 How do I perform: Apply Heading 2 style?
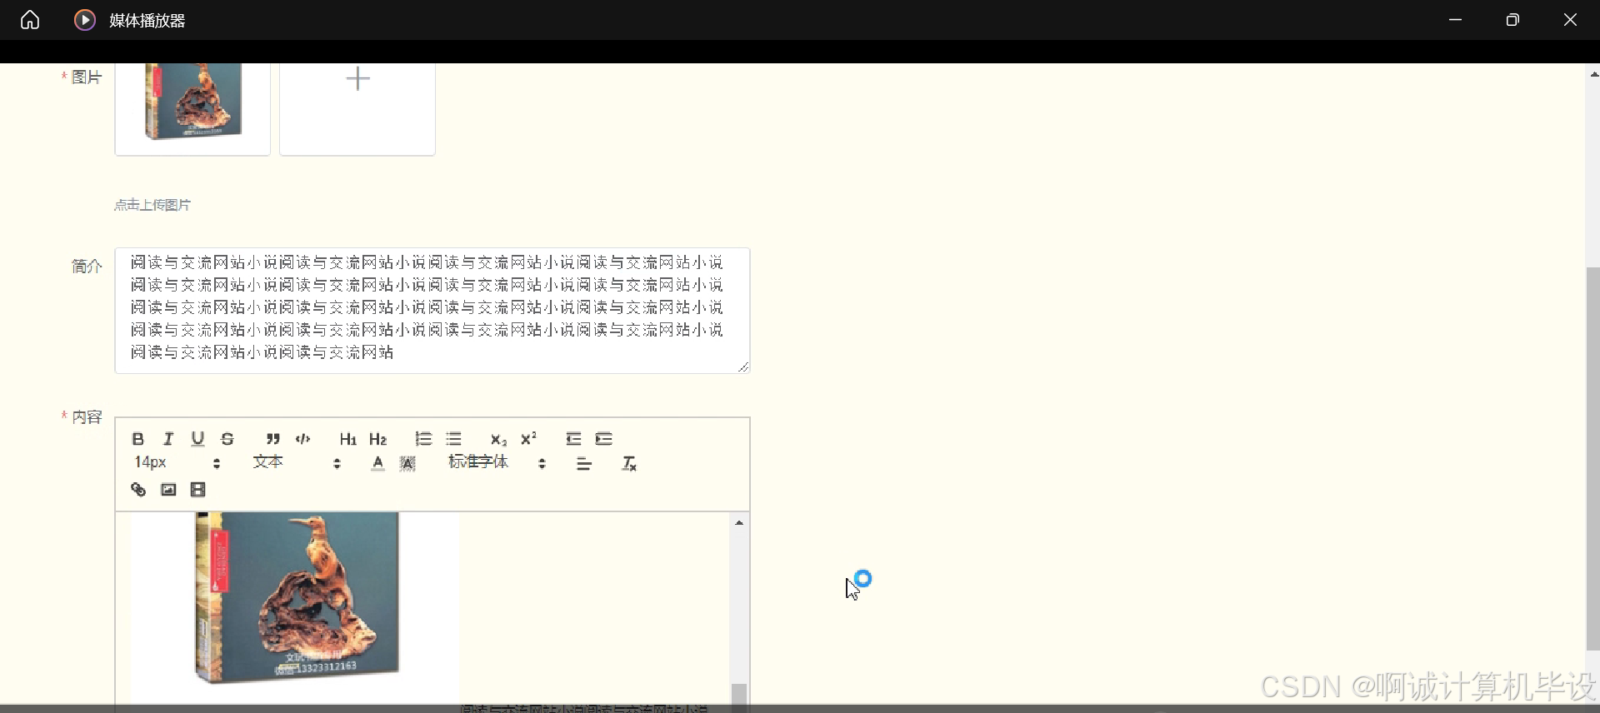pyautogui.click(x=378, y=439)
